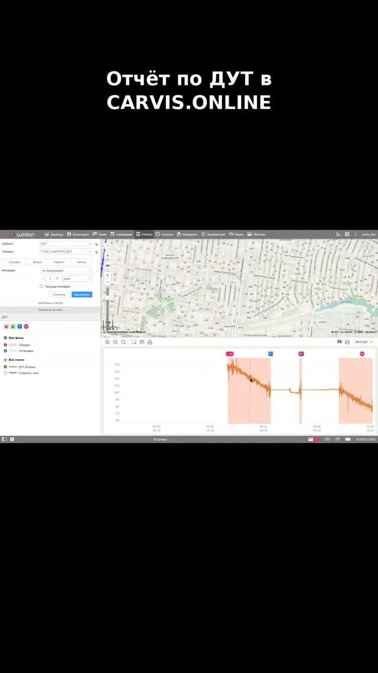Select the Вчера (Yesterday) interval button
The height and width of the screenshot is (673, 378).
pos(37,262)
